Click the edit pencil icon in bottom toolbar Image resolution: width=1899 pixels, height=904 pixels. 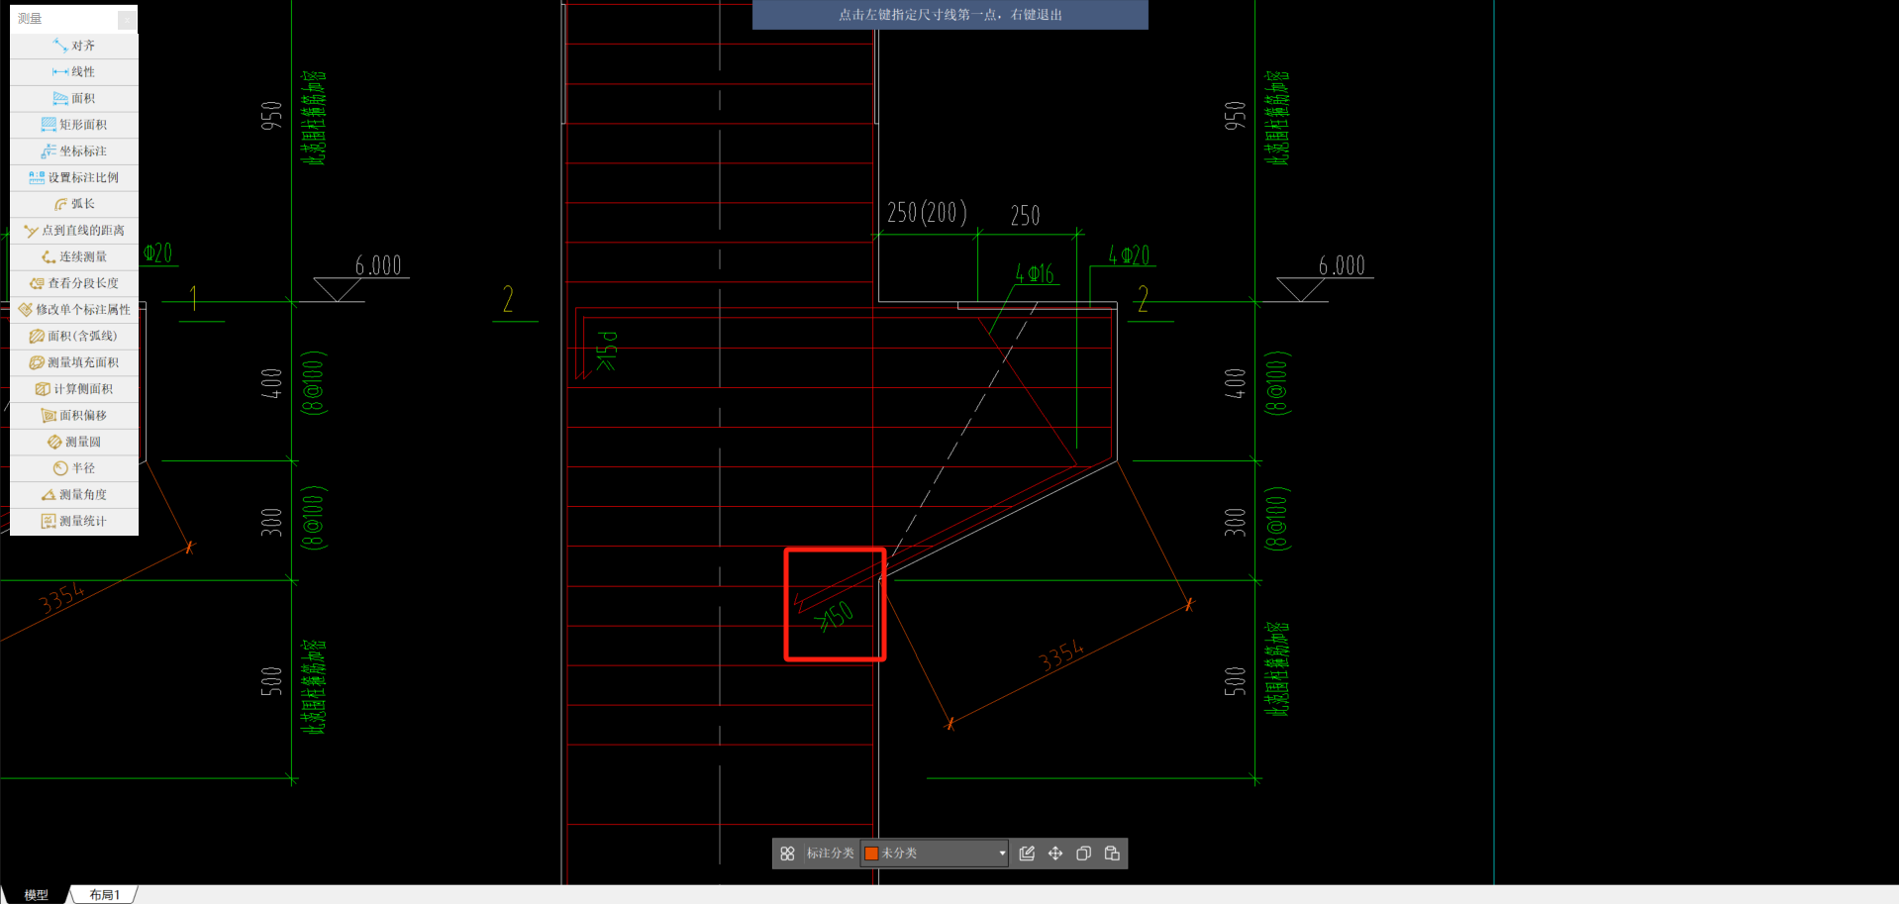pyautogui.click(x=1027, y=854)
